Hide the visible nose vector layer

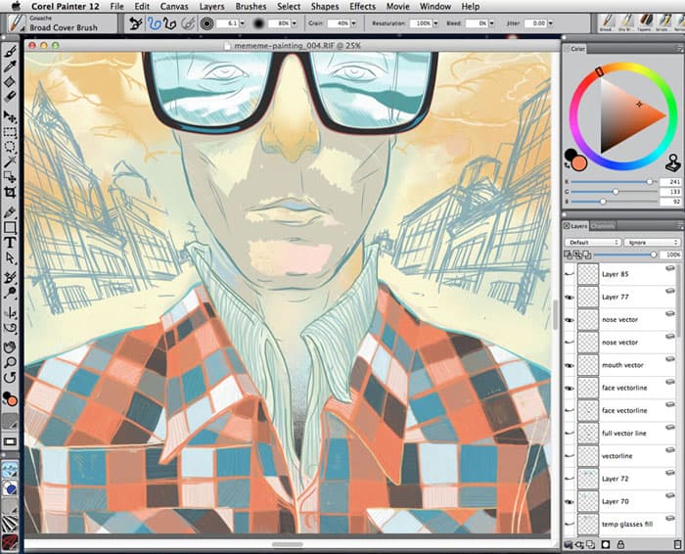[x=569, y=320]
